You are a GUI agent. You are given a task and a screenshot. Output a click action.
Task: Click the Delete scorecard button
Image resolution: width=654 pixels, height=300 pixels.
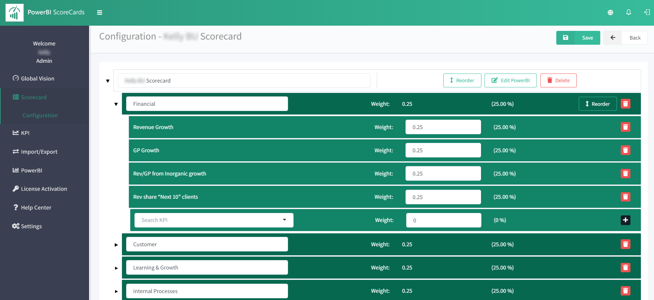click(558, 80)
